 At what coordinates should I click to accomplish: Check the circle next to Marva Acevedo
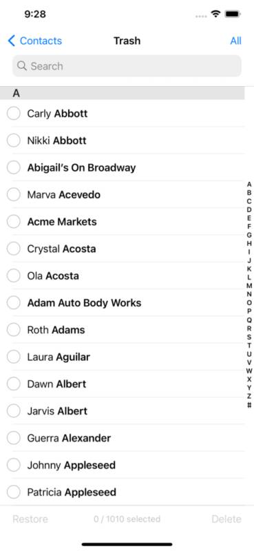click(14, 195)
